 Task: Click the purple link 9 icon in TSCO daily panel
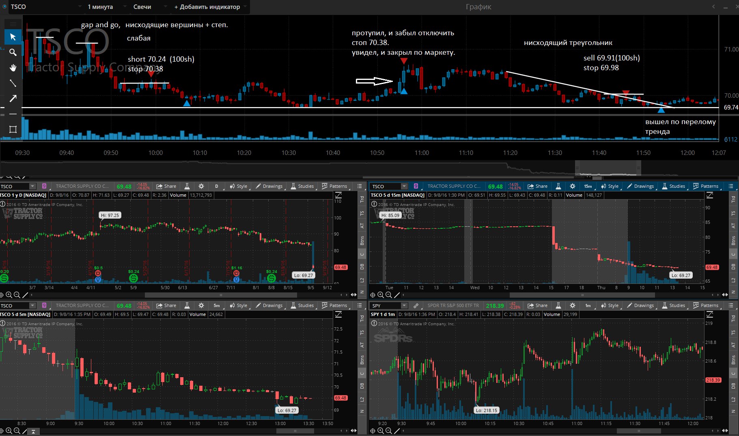44,186
